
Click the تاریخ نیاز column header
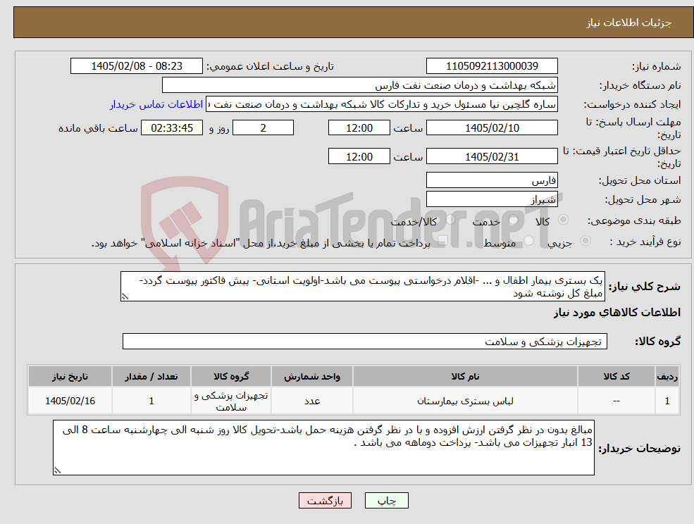pyautogui.click(x=70, y=377)
